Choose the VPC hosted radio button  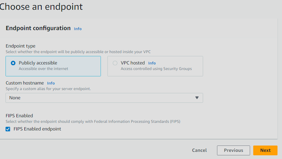coord(115,63)
